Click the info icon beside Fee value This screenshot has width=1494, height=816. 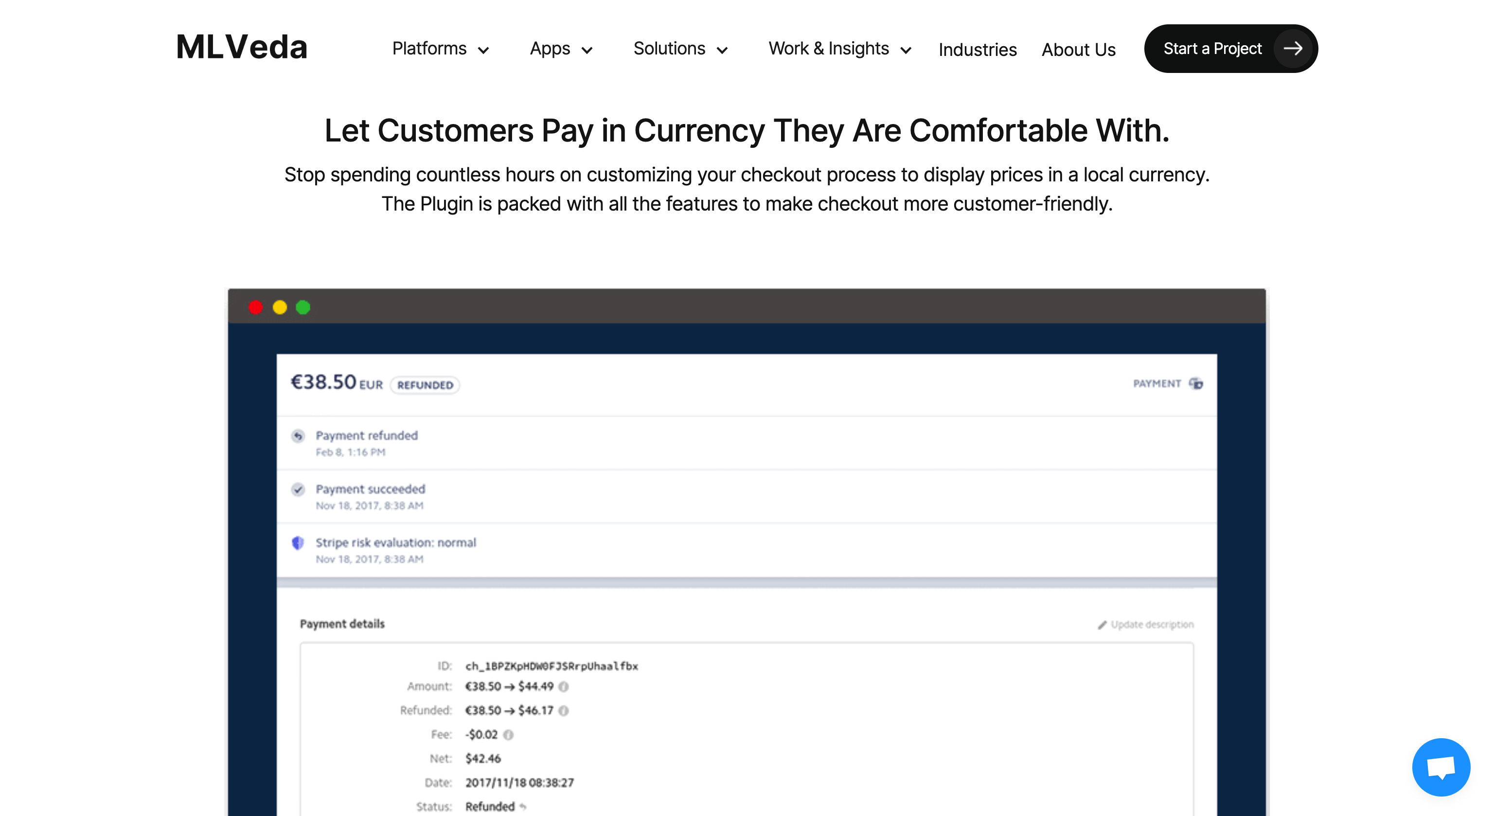509,735
